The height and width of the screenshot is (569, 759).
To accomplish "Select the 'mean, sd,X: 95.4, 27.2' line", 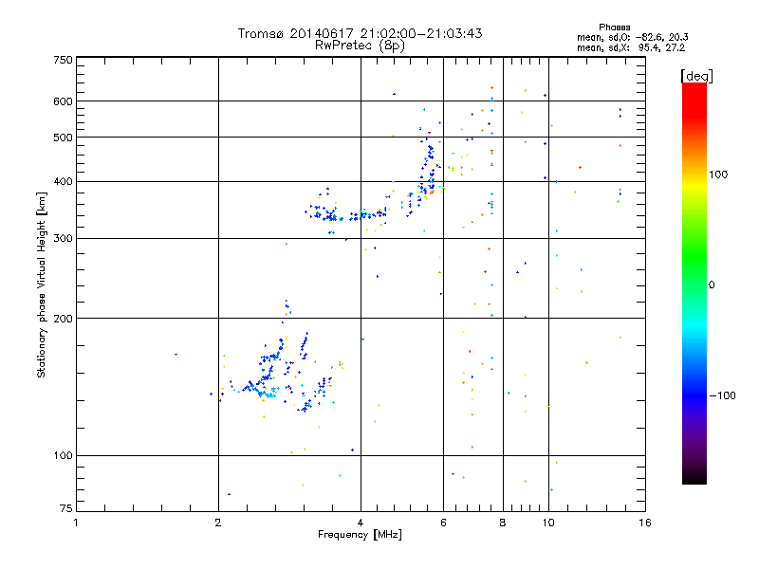I will (x=631, y=48).
